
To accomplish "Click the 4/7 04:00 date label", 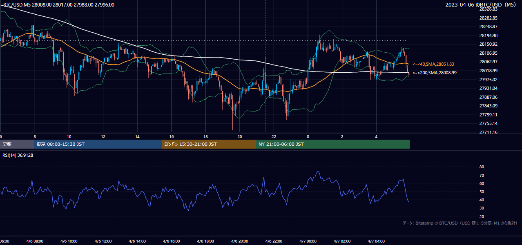I will [x=377, y=241].
